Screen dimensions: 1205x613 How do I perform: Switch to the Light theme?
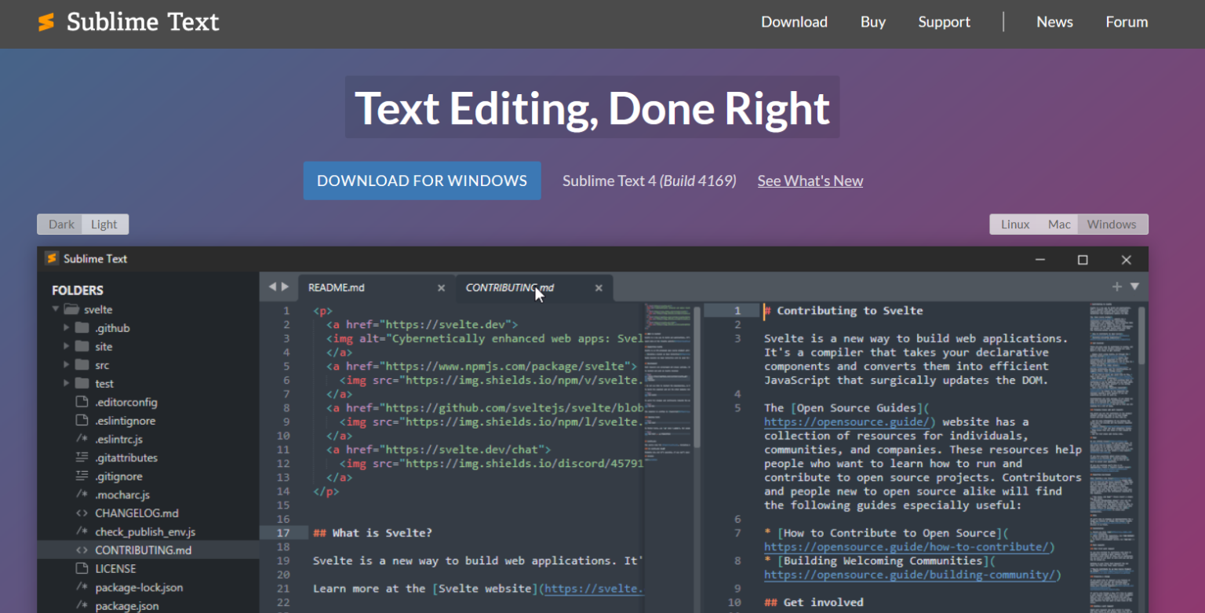[x=104, y=224]
